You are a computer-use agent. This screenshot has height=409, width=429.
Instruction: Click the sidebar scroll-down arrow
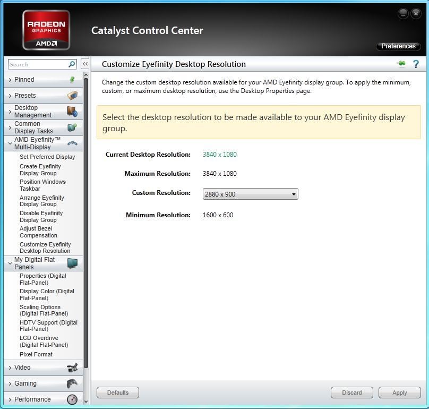[86, 402]
